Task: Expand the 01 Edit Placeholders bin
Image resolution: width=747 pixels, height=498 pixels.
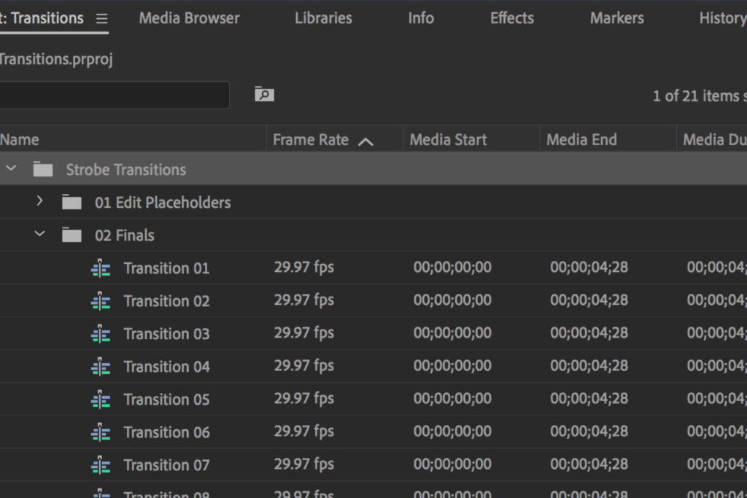Action: (40, 201)
